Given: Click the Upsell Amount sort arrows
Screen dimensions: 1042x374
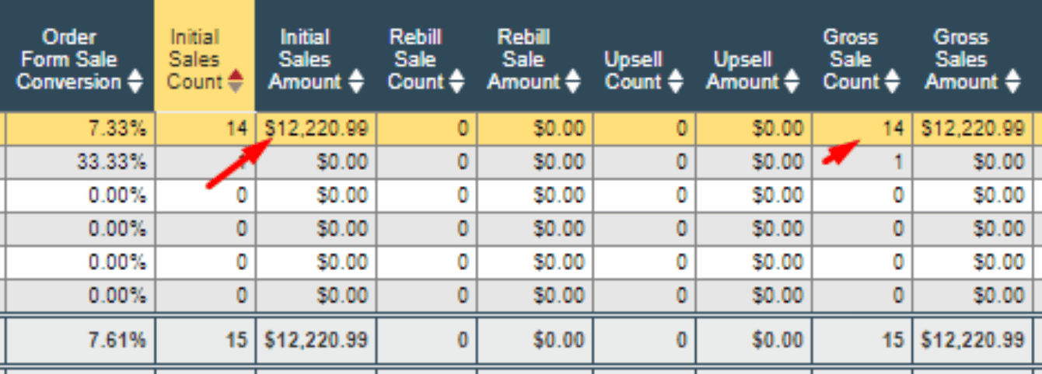Looking at the screenshot, I should [792, 81].
